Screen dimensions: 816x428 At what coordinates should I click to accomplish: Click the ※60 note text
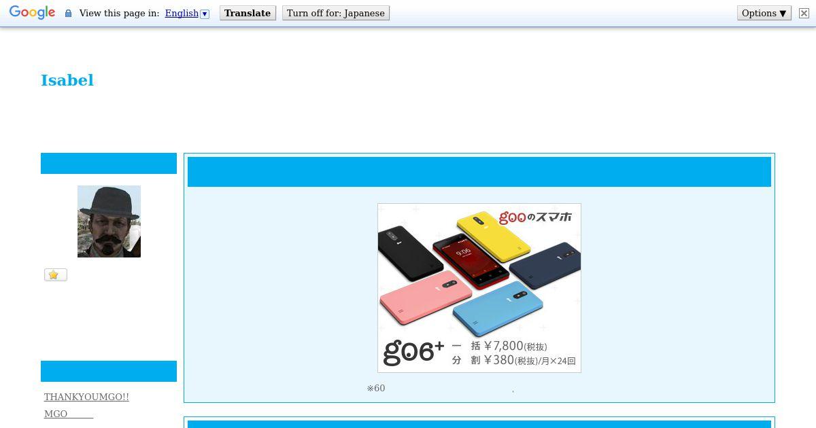click(x=376, y=389)
